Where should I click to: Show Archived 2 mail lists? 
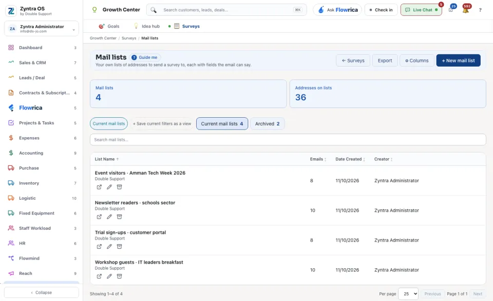click(x=267, y=123)
